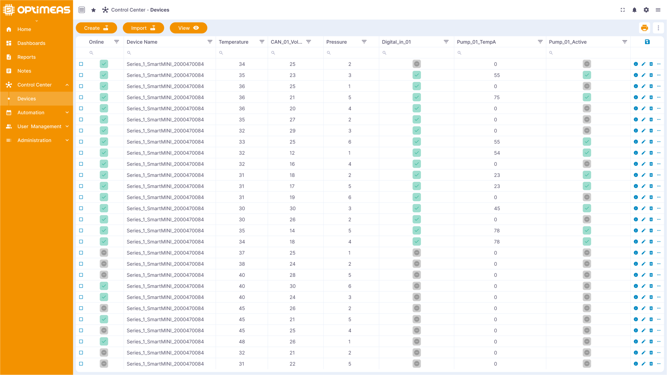Expand the Administration submenu
Image resolution: width=667 pixels, height=375 pixels.
[67, 140]
